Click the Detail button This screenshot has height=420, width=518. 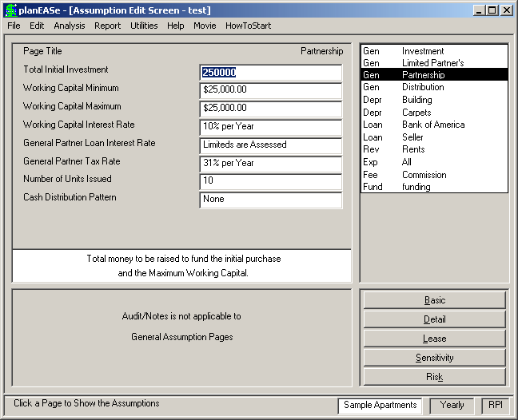tap(434, 319)
